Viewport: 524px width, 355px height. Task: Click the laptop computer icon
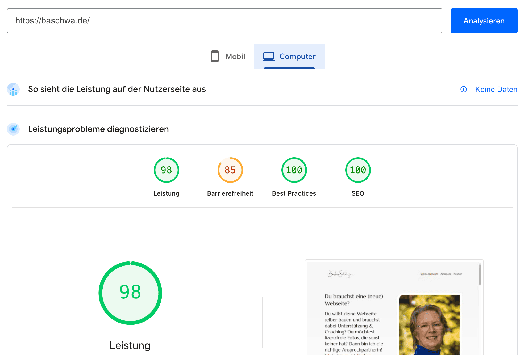pos(268,56)
